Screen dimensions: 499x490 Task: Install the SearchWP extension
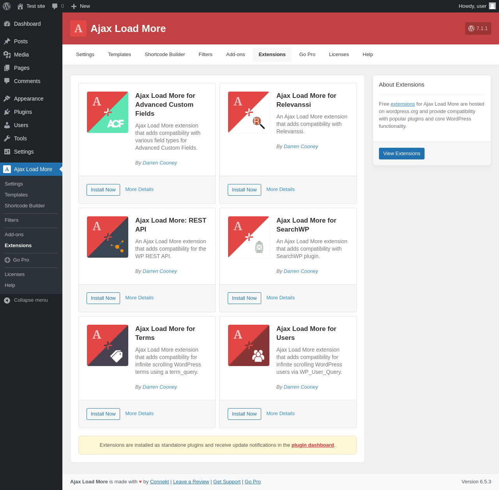pyautogui.click(x=244, y=298)
